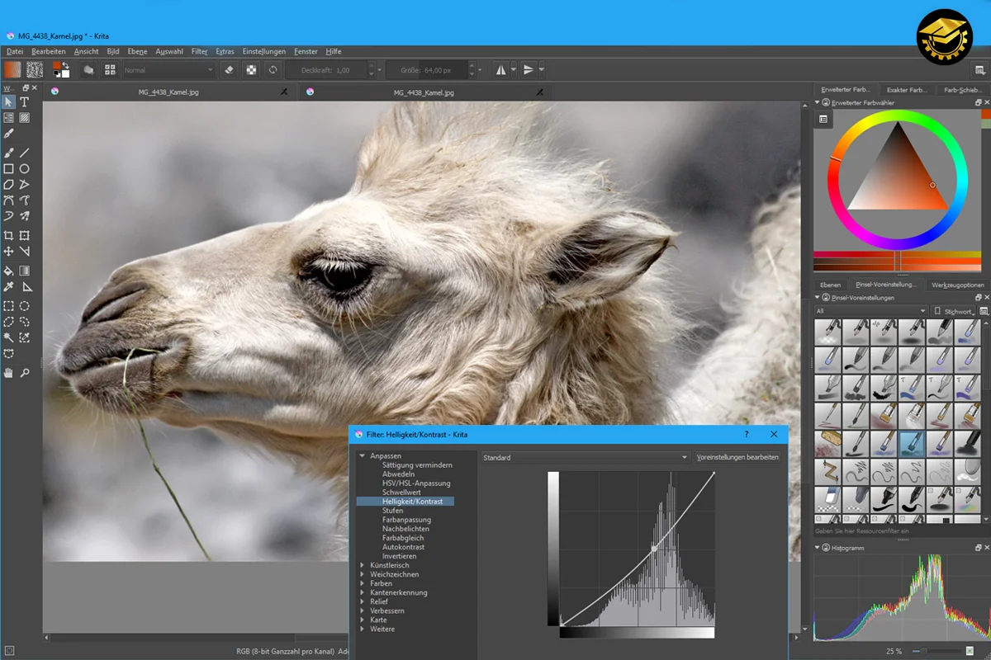Switch to the Werkzeugoptionen tab
The width and height of the screenshot is (991, 660).
(x=957, y=285)
